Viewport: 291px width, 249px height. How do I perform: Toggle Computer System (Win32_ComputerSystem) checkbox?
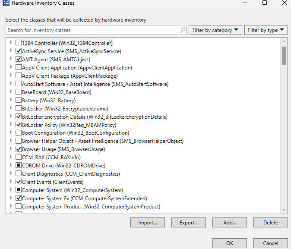point(19,190)
